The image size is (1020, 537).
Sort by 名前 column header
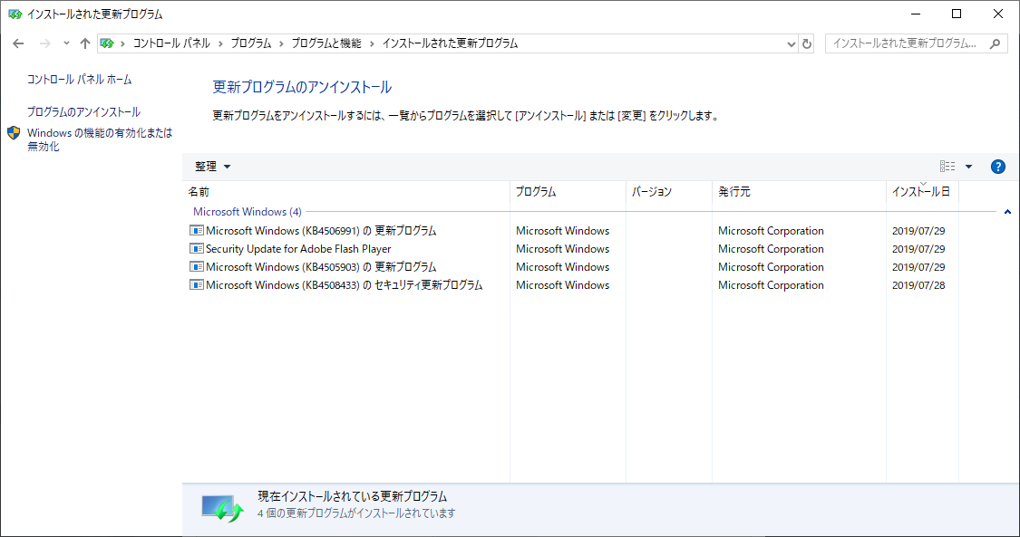[346, 192]
